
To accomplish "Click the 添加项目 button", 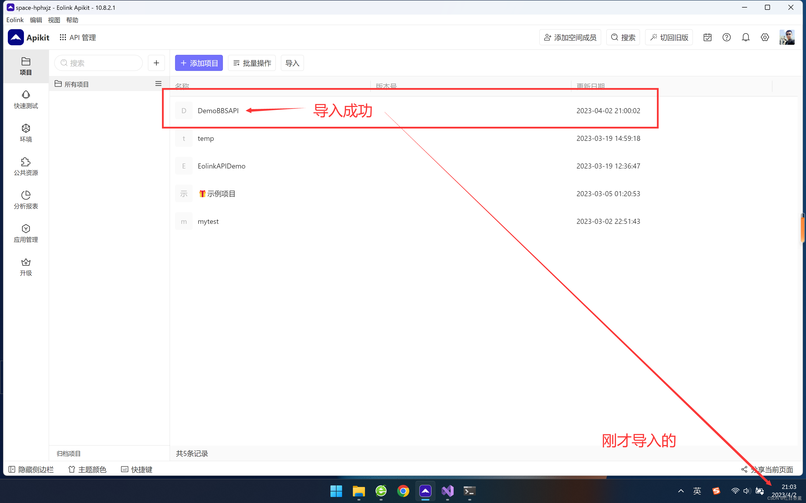I will tap(198, 63).
